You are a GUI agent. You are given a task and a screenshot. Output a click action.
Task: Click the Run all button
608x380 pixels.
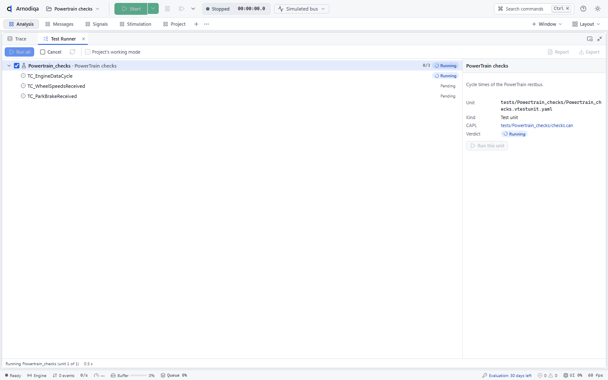click(x=19, y=52)
